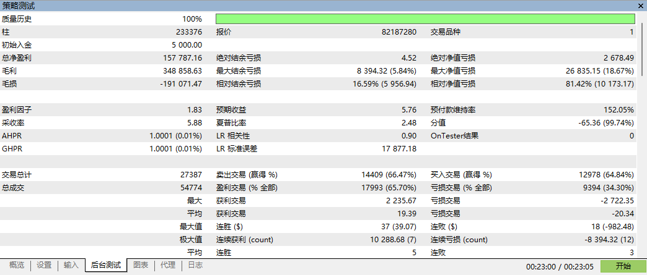Click 连续获利 value 10 288.68 (7)

click(394, 240)
